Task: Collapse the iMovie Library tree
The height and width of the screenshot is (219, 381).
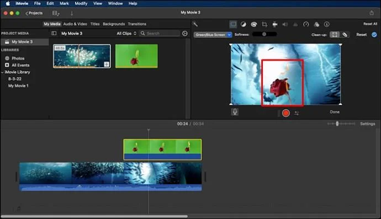Action: (x=2, y=72)
